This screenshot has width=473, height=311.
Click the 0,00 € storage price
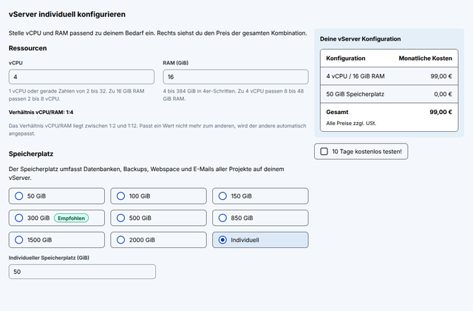(x=443, y=94)
